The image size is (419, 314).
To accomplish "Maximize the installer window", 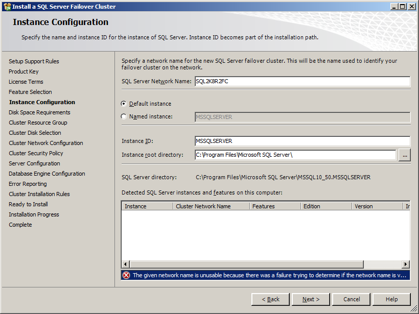I will coord(403,7).
